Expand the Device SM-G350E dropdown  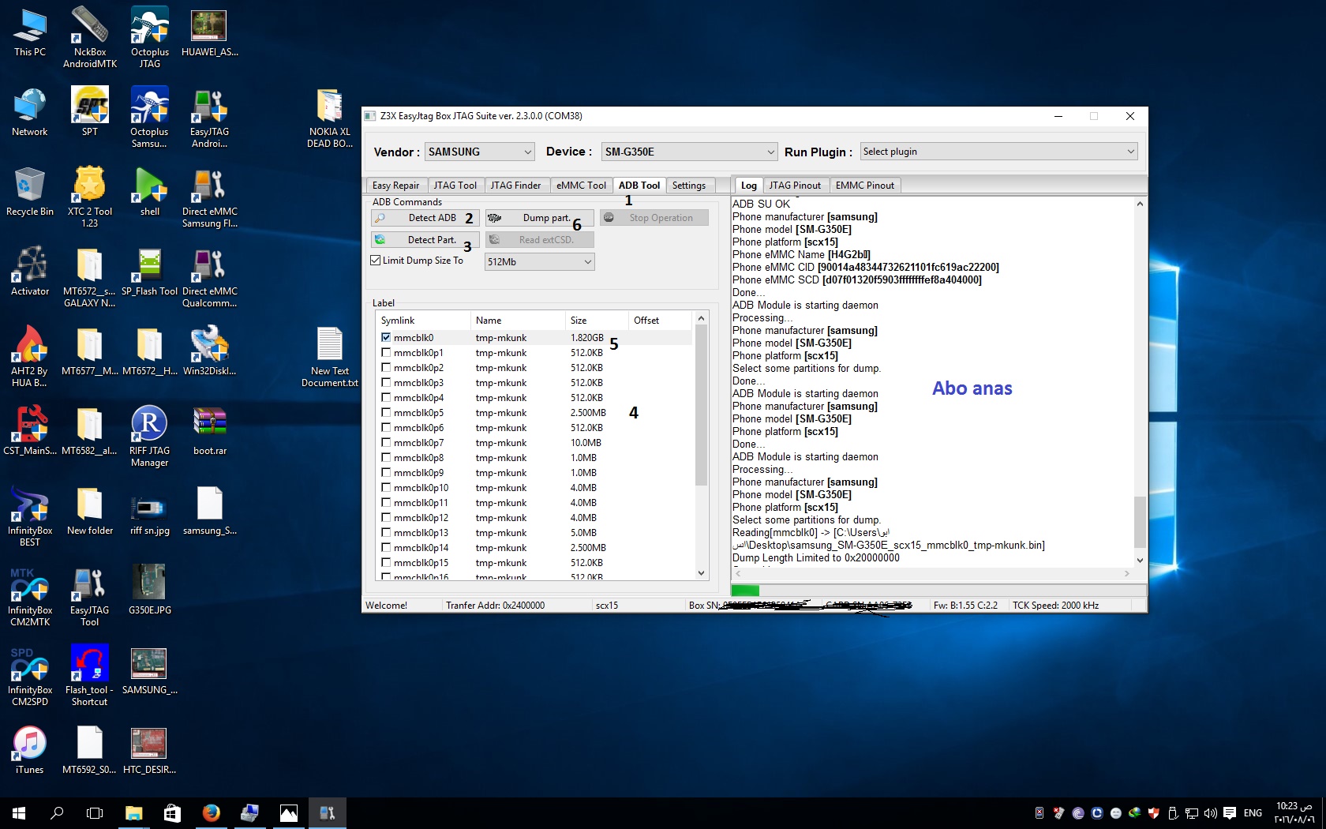[x=690, y=152]
